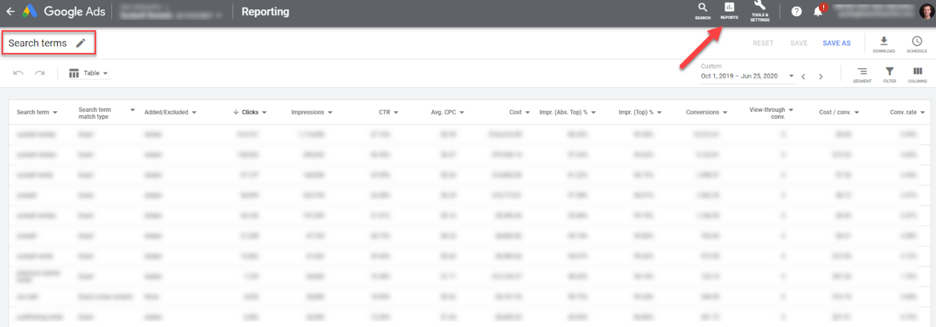
Task: Open the Help question mark icon
Action: 796,12
